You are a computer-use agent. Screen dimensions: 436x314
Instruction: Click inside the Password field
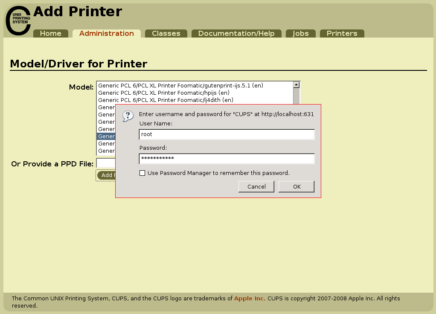[227, 158]
